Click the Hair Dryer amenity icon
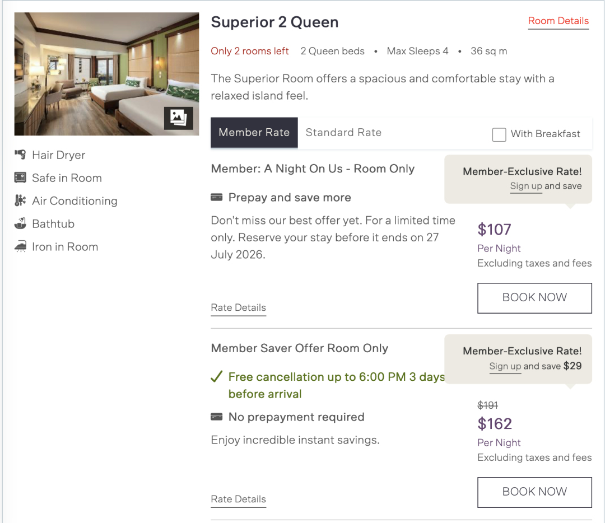 [x=21, y=155]
